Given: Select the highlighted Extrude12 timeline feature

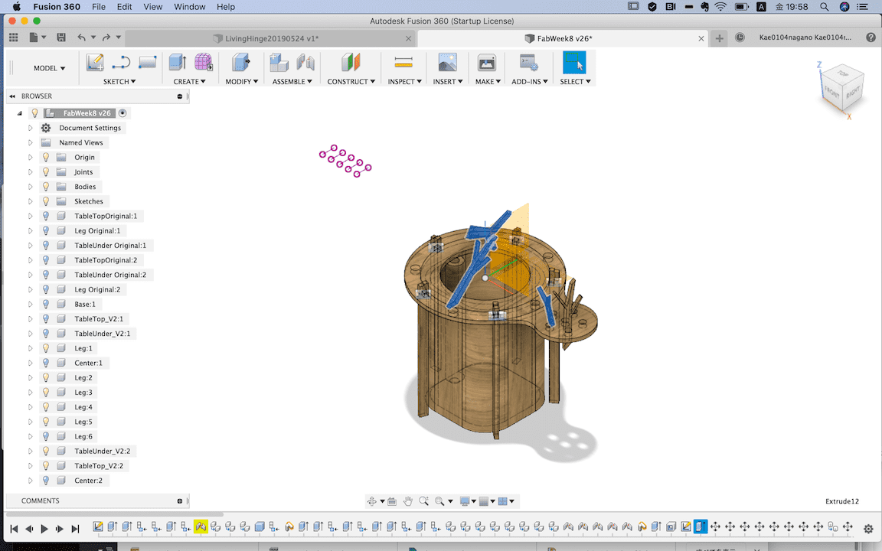Looking at the screenshot, I should click(701, 527).
